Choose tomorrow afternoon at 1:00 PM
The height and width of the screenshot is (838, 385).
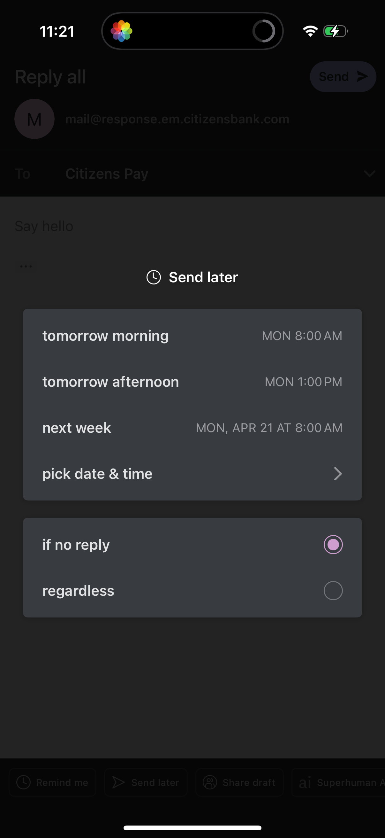192,382
